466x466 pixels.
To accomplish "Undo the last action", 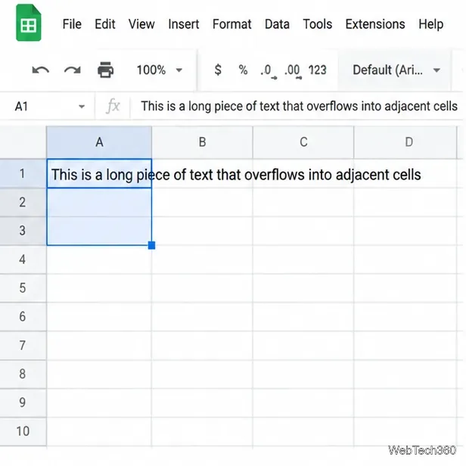I will [x=41, y=70].
